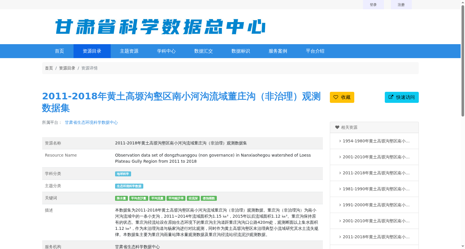Click the breadcrumb text 资源详情
The width and height of the screenshot is (465, 249).
(90, 68)
